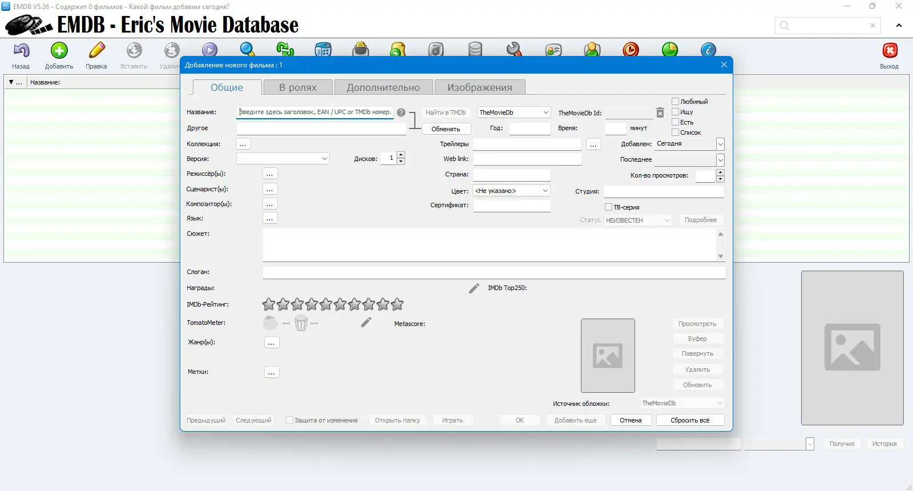Image resolution: width=913 pixels, height=491 pixels.
Task: Click the Добавить (Add) toolbar icon
Action: [x=59, y=51]
